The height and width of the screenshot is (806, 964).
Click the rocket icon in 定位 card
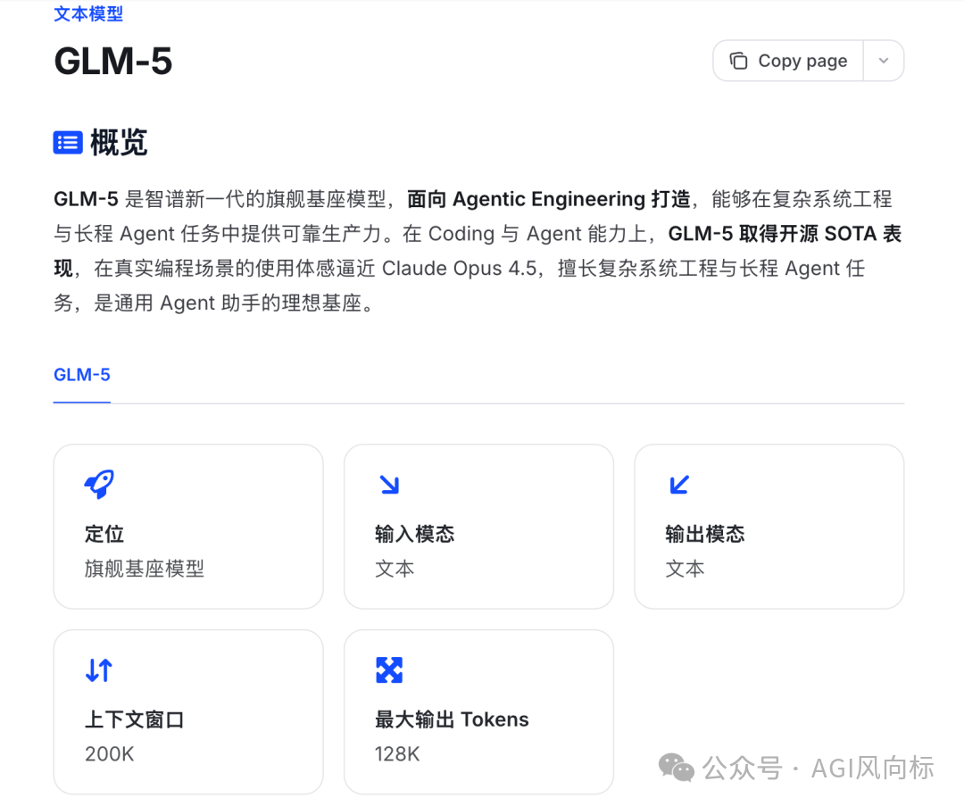click(99, 485)
